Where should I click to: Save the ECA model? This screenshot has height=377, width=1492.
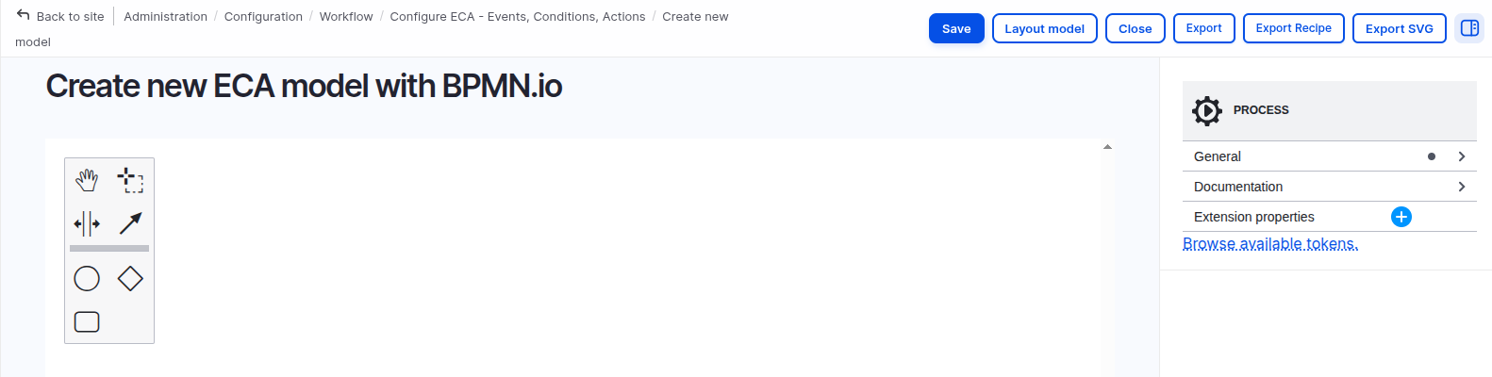pos(956,28)
